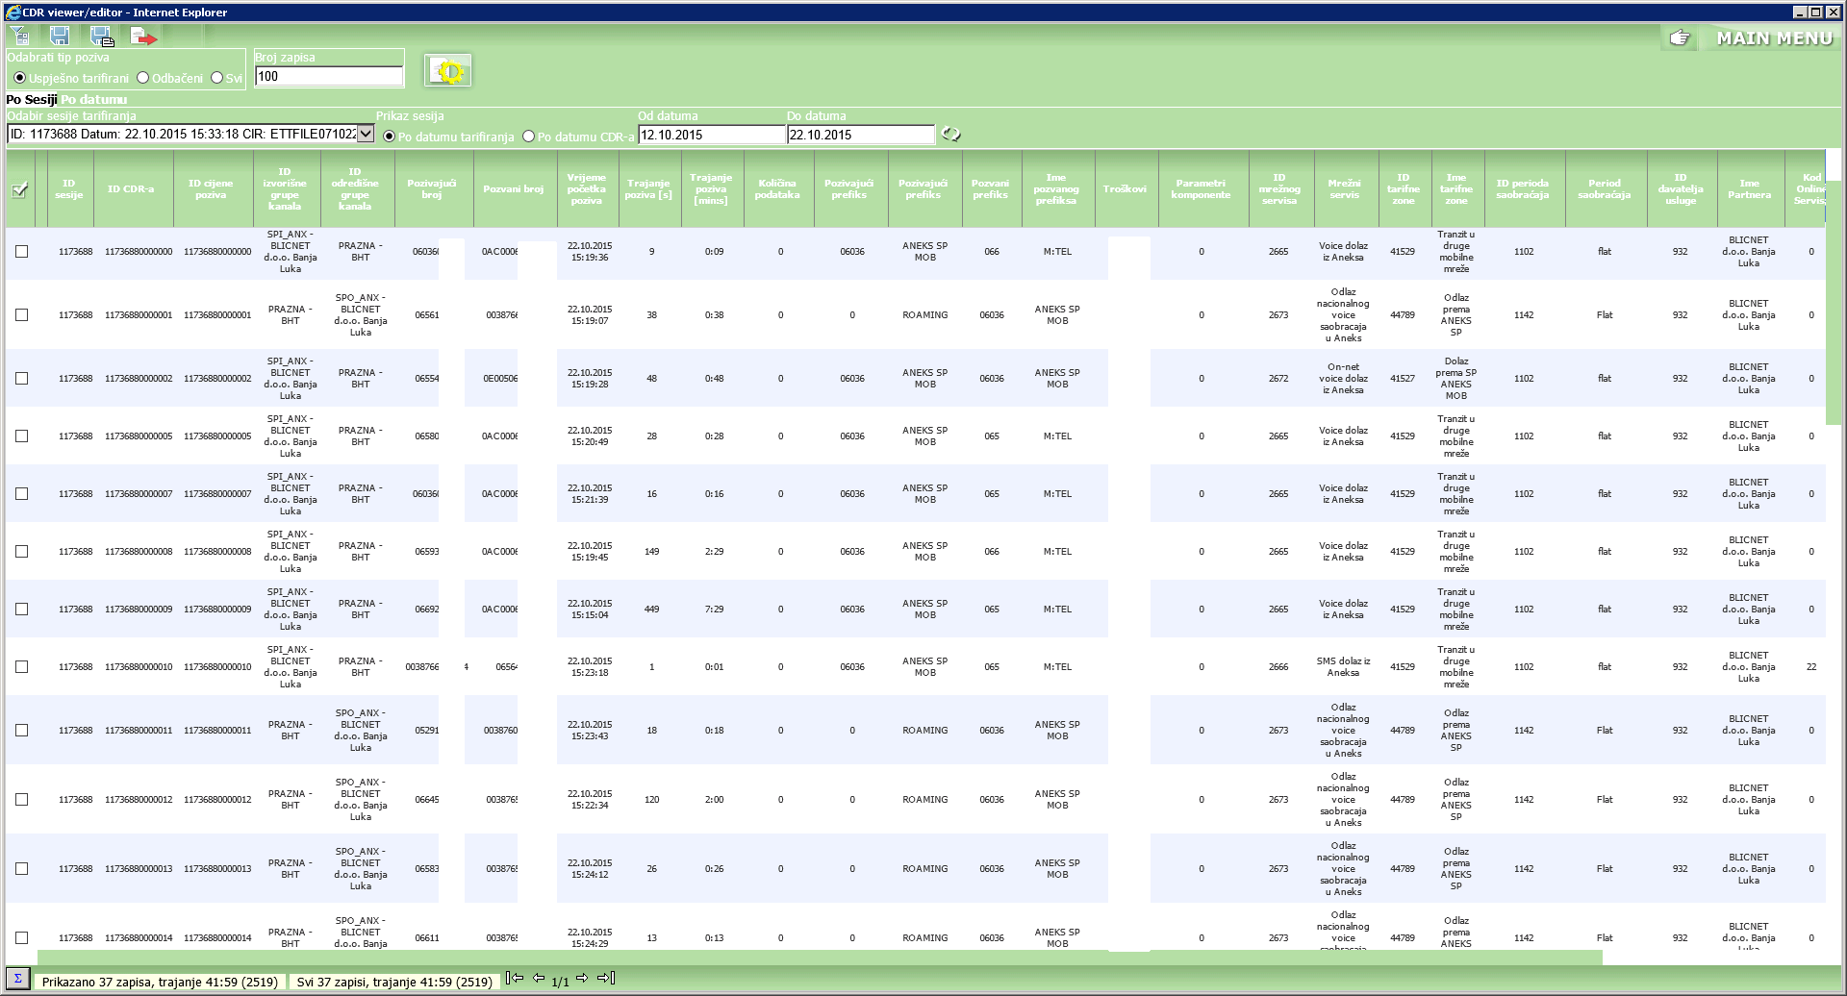This screenshot has width=1847, height=996.
Task: Click the Prikazano 37 zapisa status text
Action: click(x=160, y=982)
